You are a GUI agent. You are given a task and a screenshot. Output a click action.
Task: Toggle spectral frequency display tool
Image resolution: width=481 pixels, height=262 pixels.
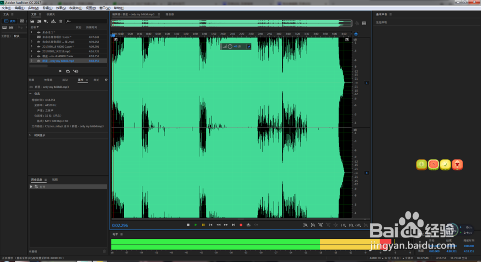click(5, 27)
